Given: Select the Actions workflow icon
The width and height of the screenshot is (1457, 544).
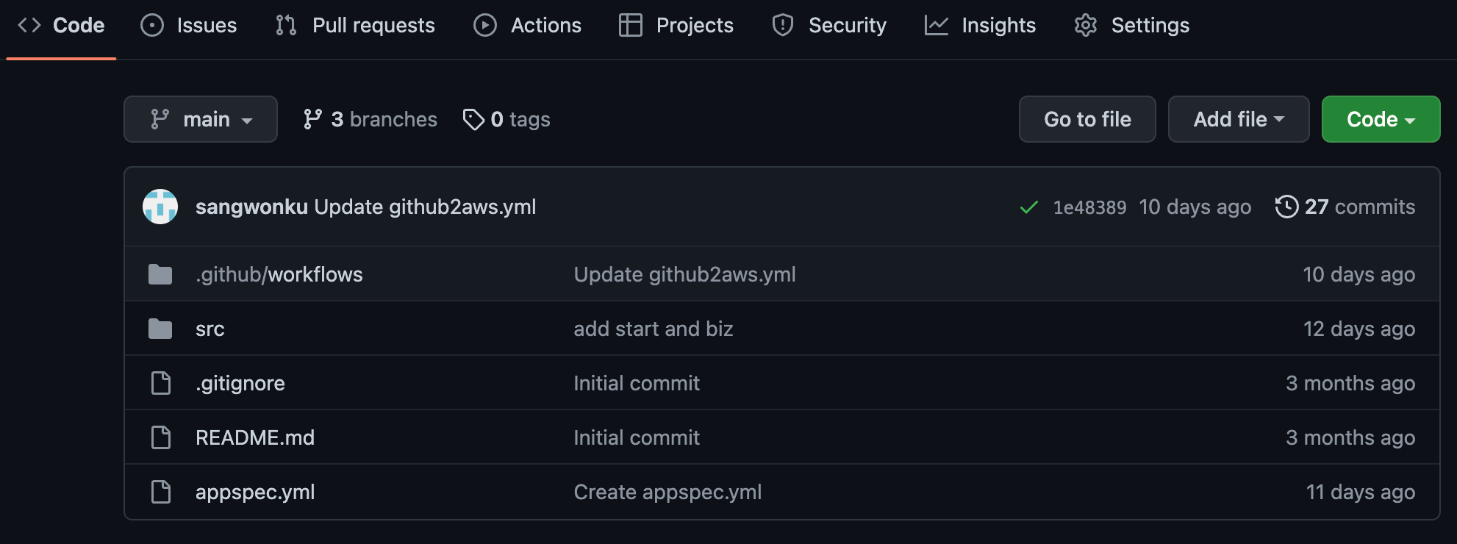Looking at the screenshot, I should (484, 24).
